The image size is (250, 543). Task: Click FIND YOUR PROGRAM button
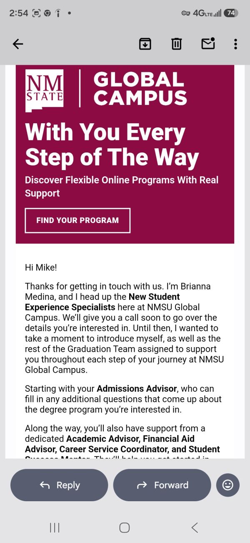pos(77,220)
